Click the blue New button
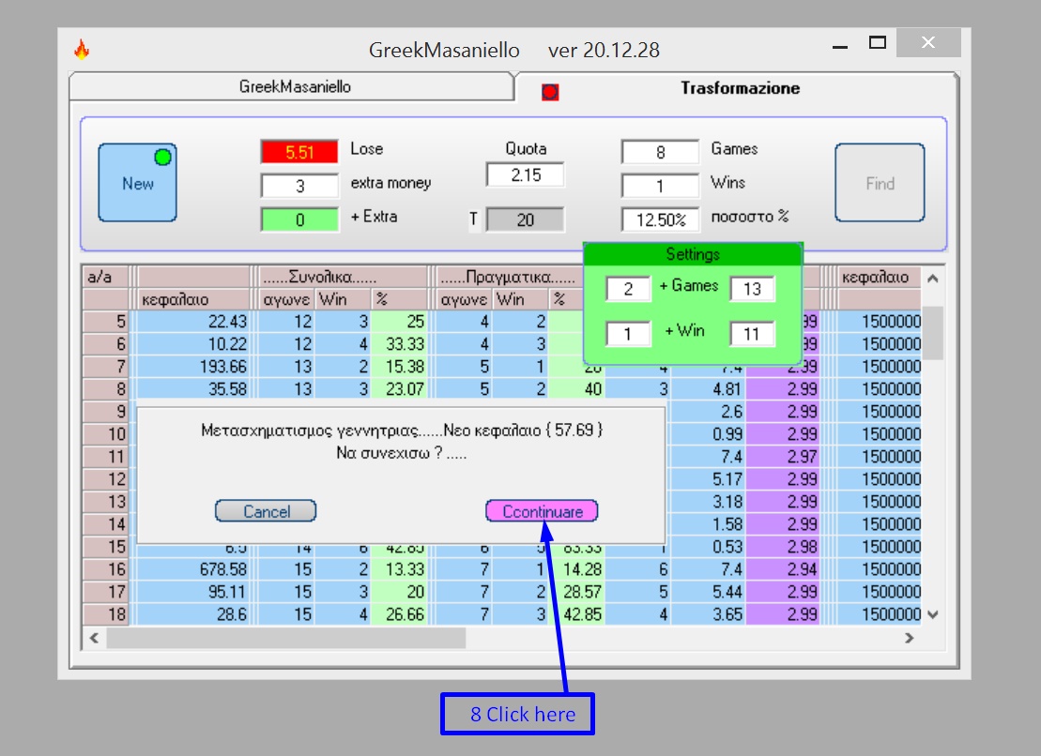Viewport: 1041px width, 756px height. [137, 182]
